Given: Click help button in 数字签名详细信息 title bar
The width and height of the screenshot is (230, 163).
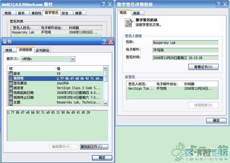Looking at the screenshot, I should pos(219,4).
